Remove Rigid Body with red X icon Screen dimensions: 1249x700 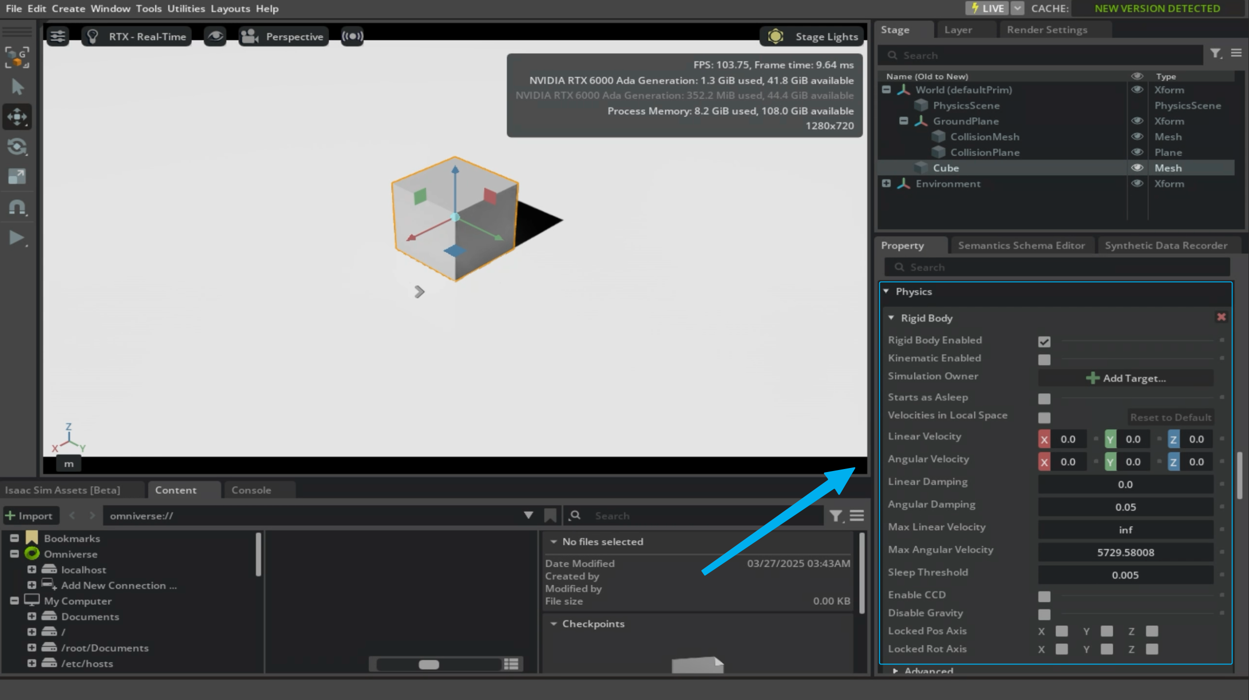1221,317
